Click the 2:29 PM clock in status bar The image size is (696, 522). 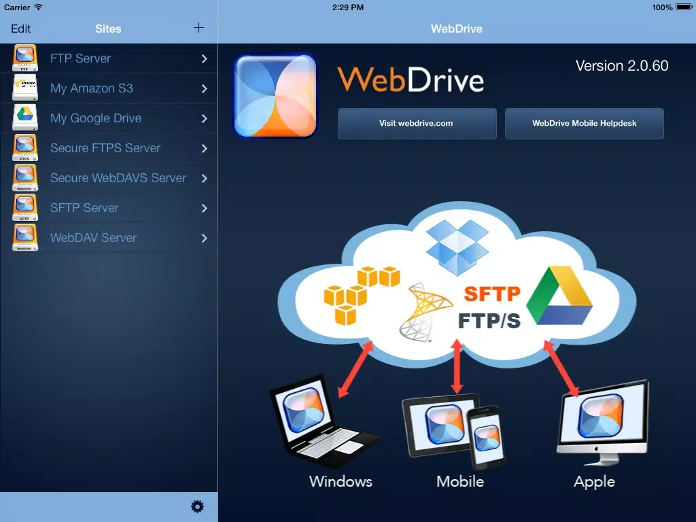click(348, 7)
